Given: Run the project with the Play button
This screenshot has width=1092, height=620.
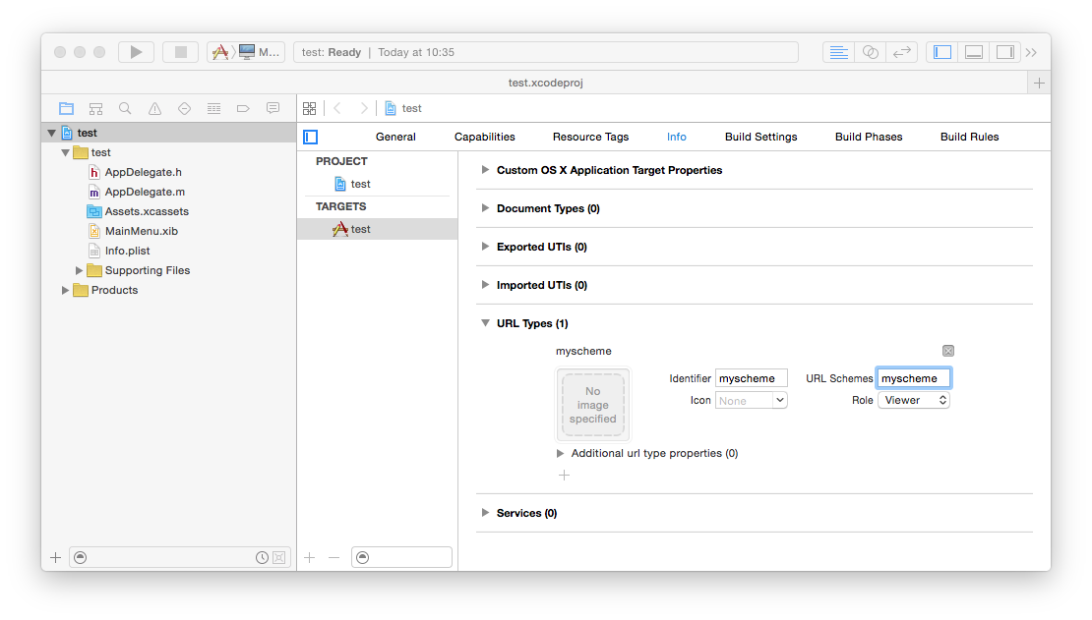Looking at the screenshot, I should tap(137, 52).
